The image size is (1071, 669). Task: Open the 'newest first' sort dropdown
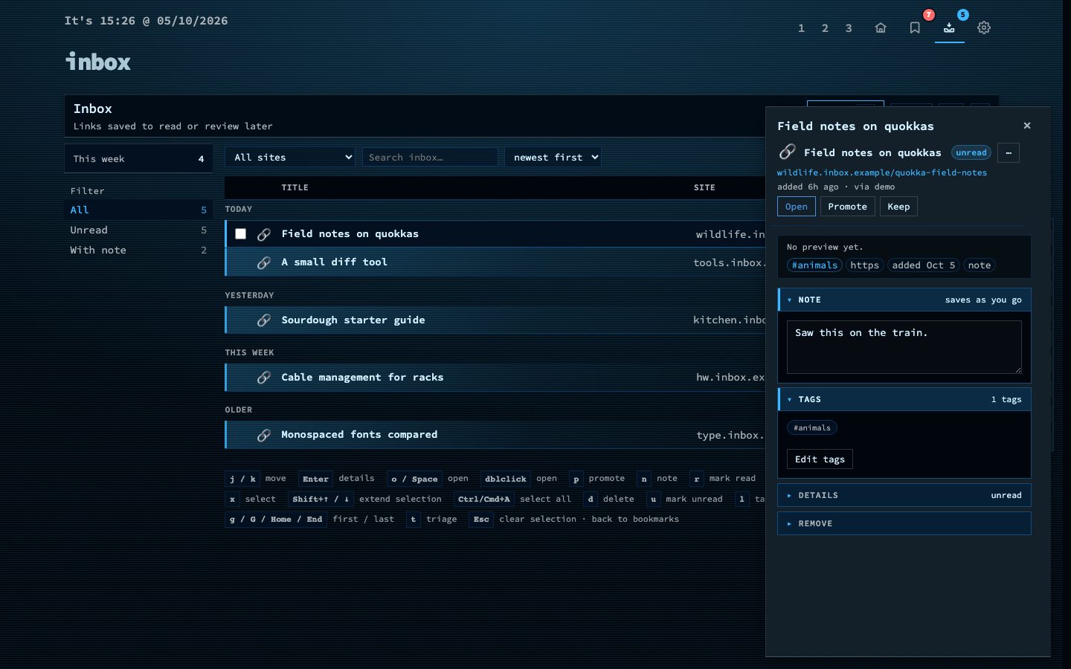point(553,157)
